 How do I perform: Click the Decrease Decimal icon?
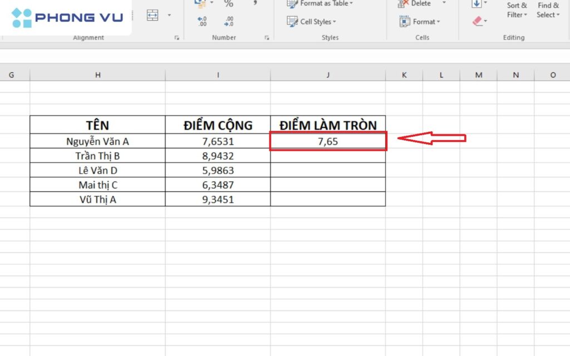tap(227, 21)
